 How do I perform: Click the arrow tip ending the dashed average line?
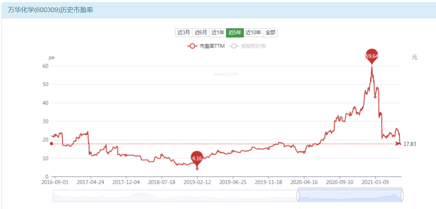click(x=399, y=144)
